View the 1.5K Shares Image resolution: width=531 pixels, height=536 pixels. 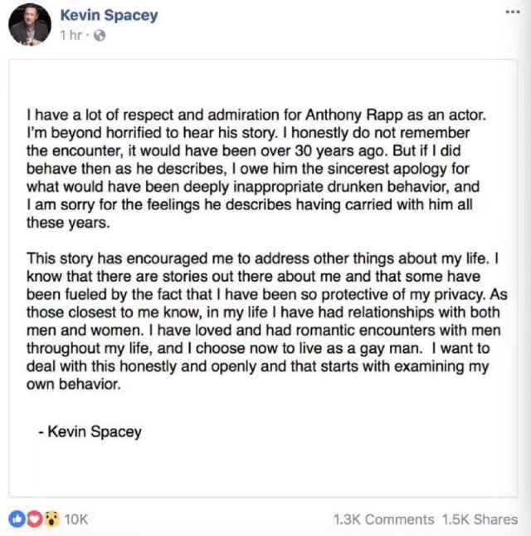click(480, 519)
